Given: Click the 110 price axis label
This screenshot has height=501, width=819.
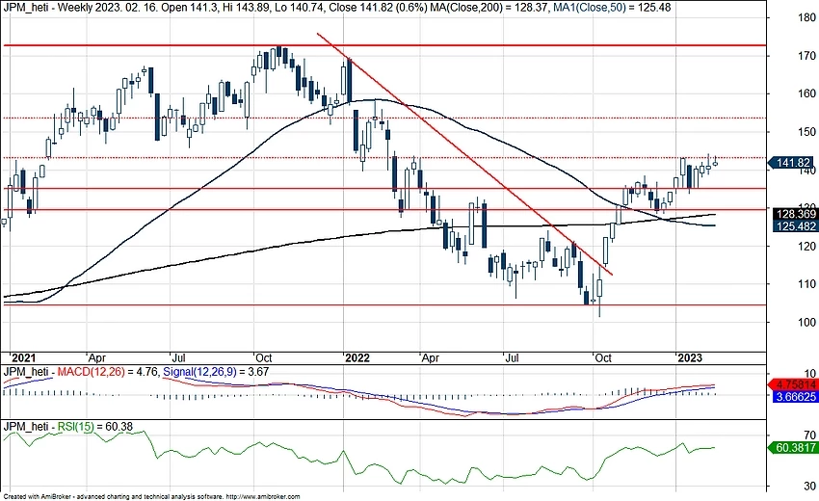Looking at the screenshot, I should 806,284.
